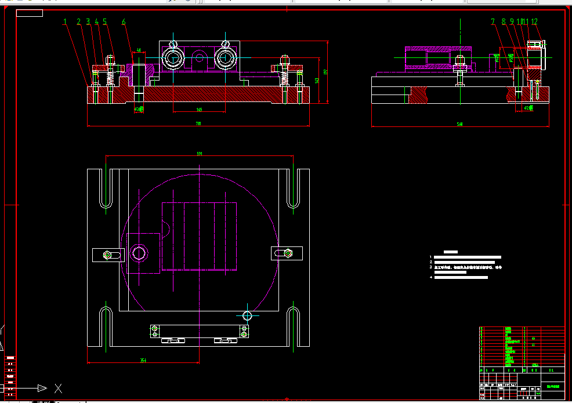The width and height of the screenshot is (572, 403).
Task: Pick the 165 dimension between the bore centers
Action: coord(199,110)
